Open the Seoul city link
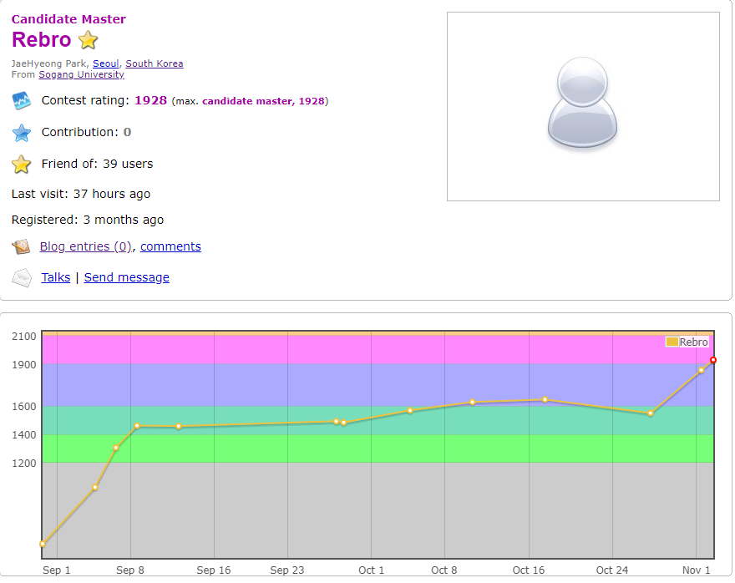735x583 pixels. [105, 63]
